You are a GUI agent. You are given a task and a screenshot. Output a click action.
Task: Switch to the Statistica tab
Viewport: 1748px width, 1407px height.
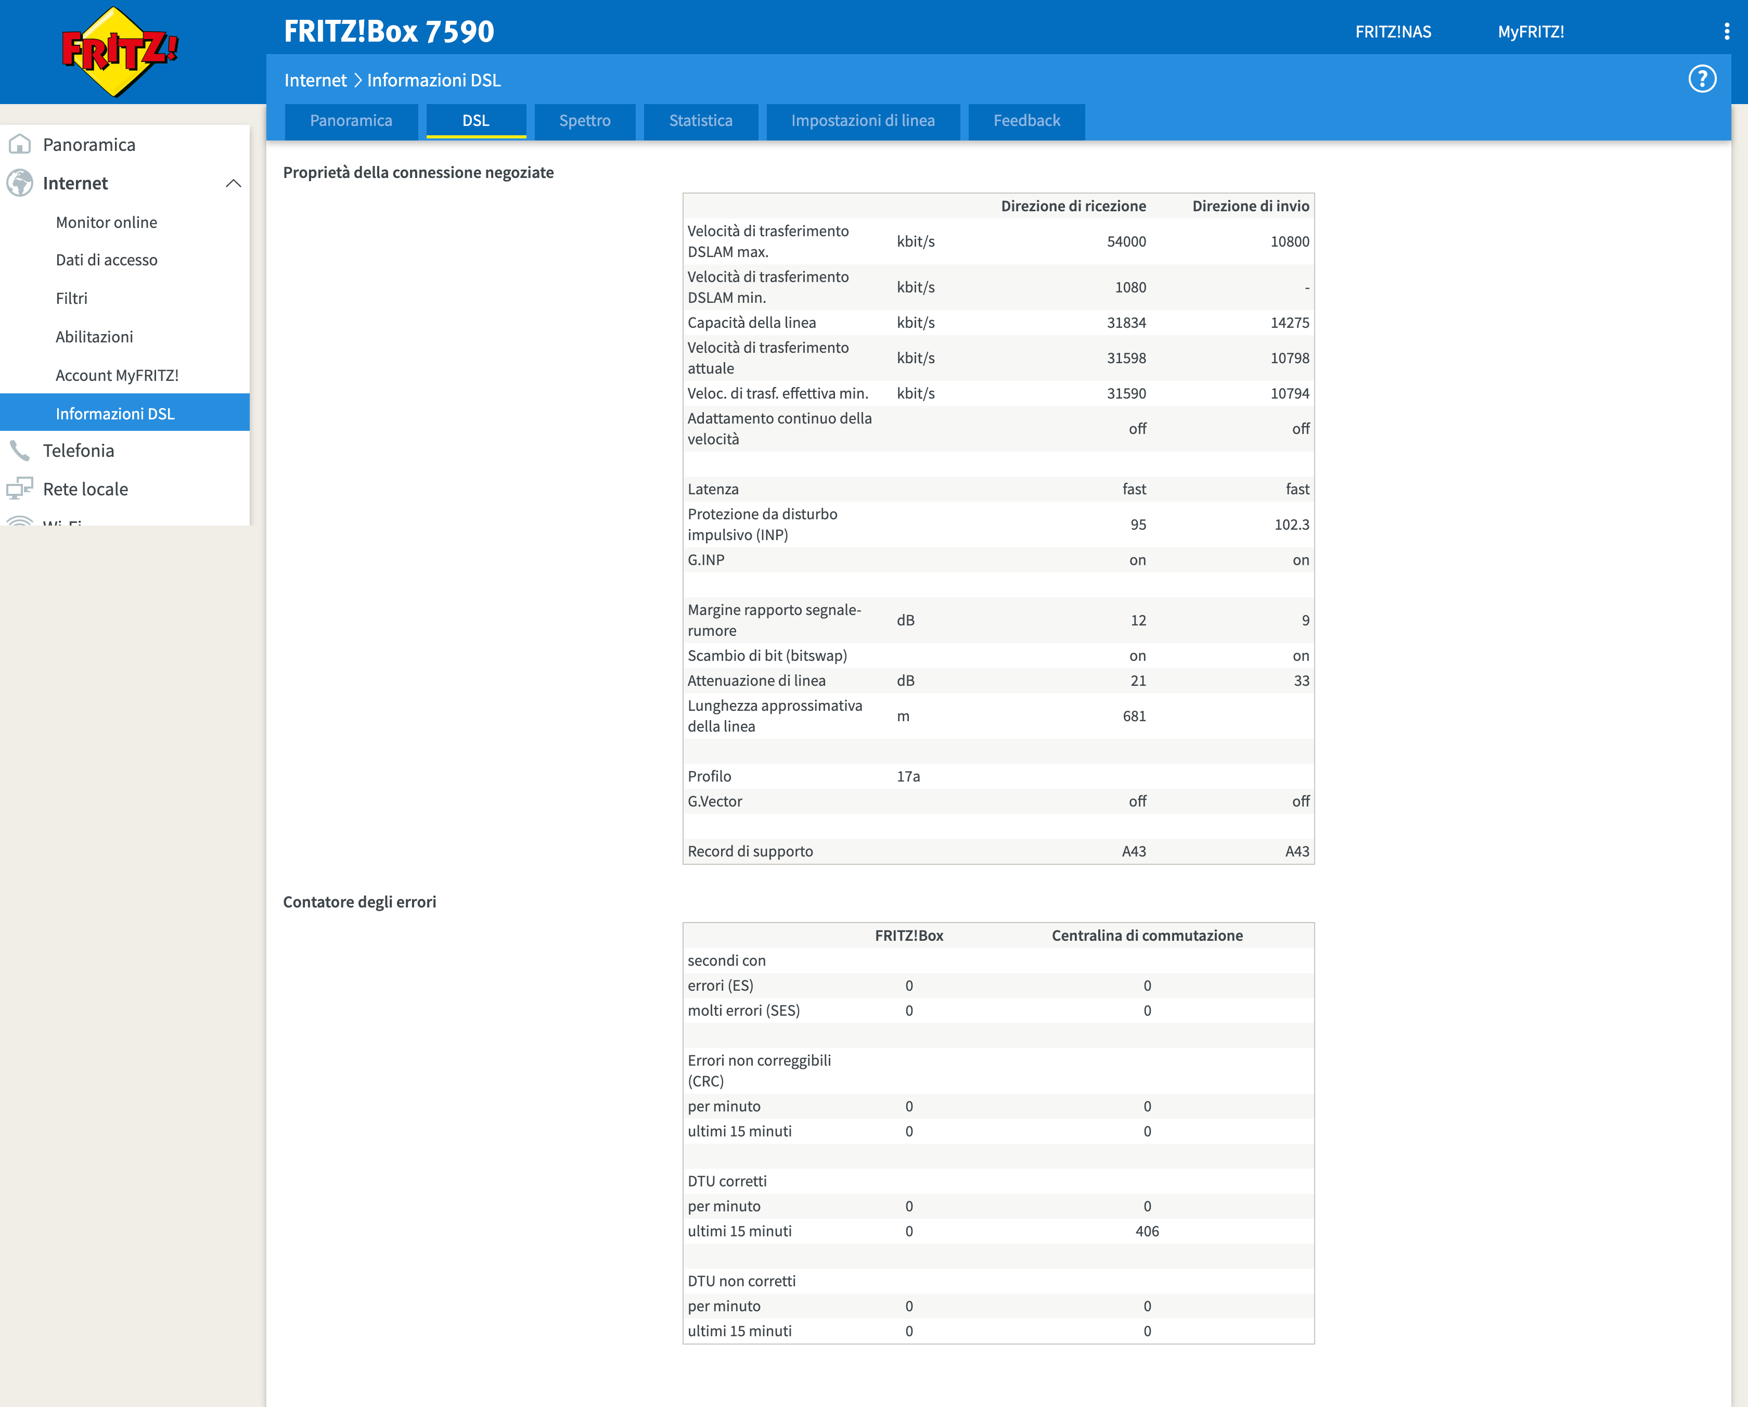click(x=700, y=121)
